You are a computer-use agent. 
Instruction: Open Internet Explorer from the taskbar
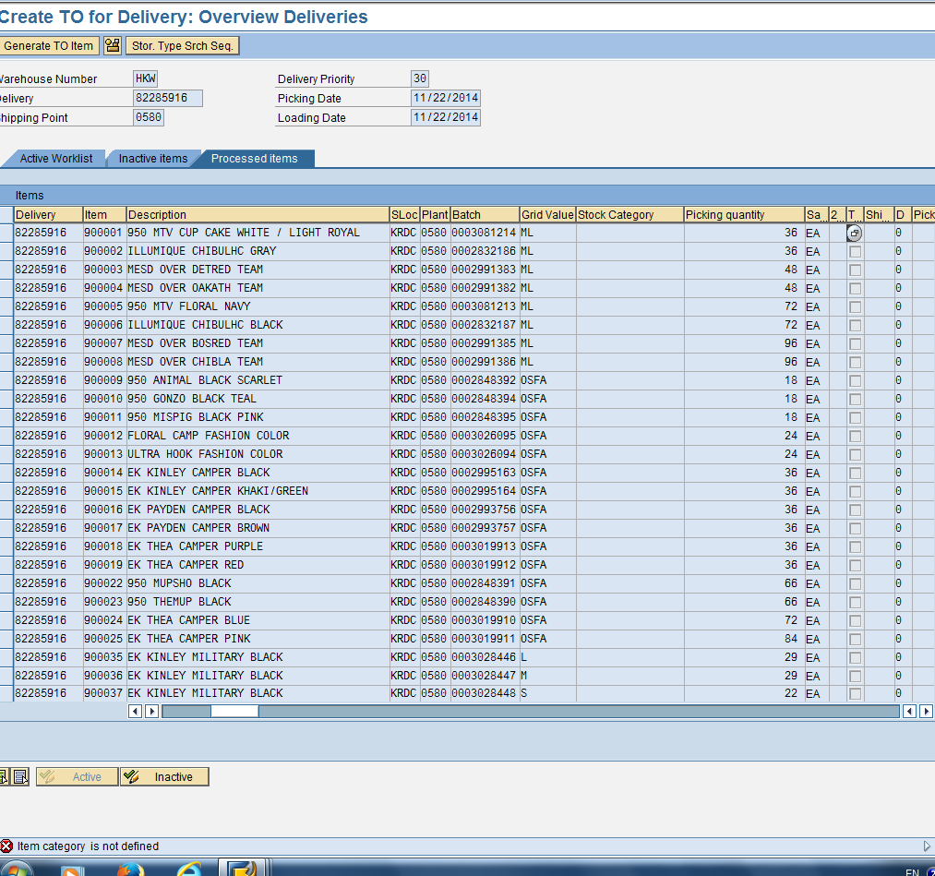[x=189, y=870]
